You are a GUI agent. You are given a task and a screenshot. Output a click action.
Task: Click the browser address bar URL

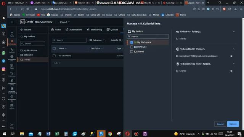pyautogui.click(x=69, y=9)
